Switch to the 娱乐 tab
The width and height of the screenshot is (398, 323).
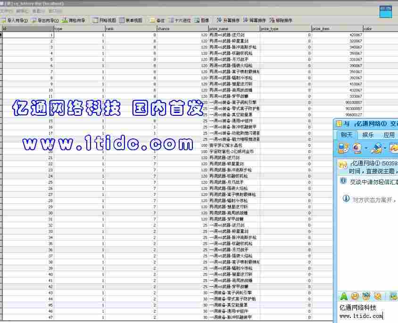click(x=368, y=136)
